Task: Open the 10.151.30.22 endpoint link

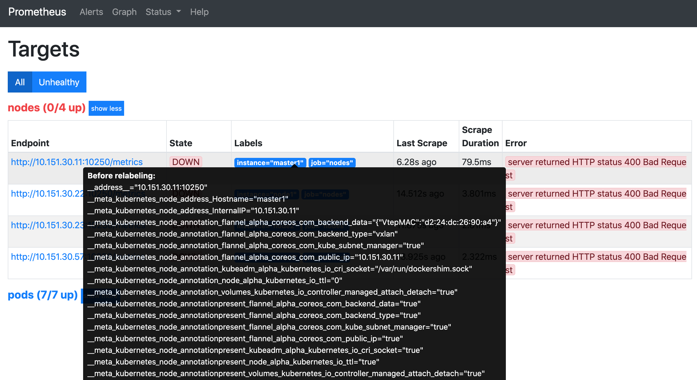Action: coord(47,194)
